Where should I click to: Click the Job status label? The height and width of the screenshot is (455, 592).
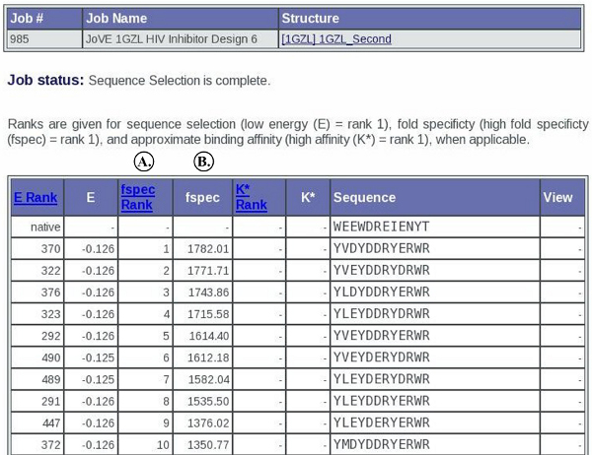pos(45,80)
